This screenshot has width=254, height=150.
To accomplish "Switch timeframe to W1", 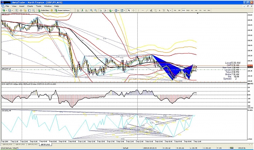I will [205, 11].
